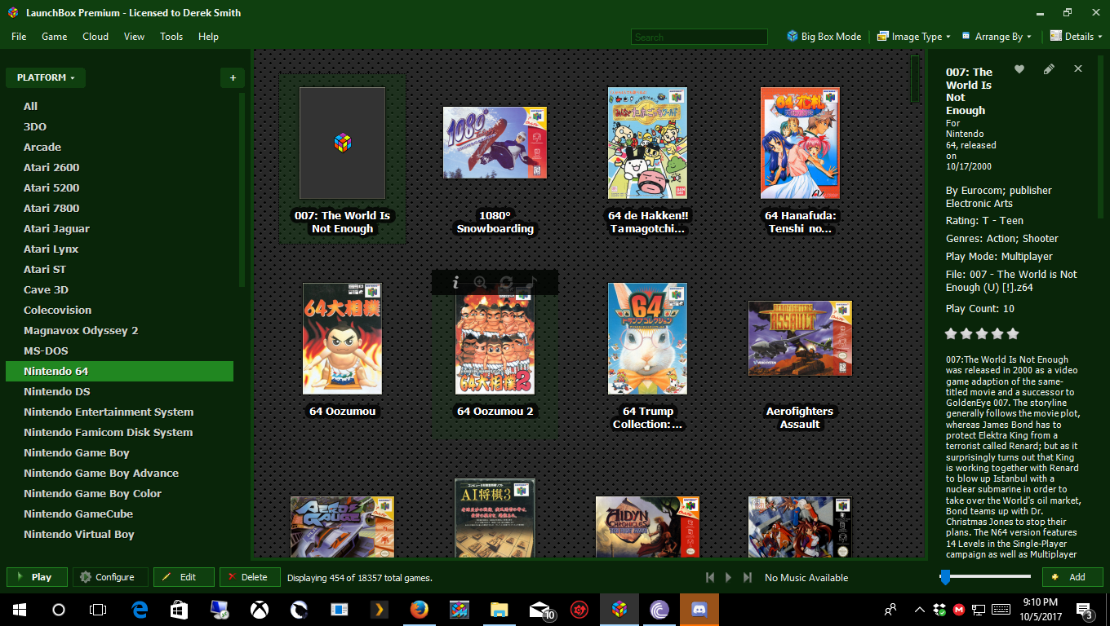The height and width of the screenshot is (626, 1110).
Task: Click the Delete button
Action: click(250, 577)
